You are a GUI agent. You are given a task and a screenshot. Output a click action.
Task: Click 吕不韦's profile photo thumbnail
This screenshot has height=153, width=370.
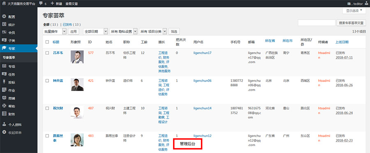tap(77, 57)
